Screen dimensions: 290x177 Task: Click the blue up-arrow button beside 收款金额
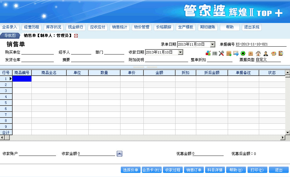[120, 154]
